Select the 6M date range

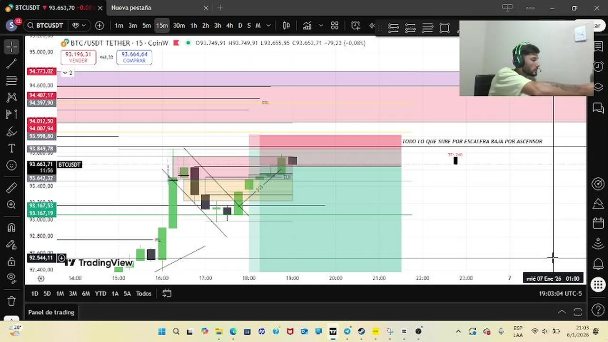pyautogui.click(x=86, y=294)
